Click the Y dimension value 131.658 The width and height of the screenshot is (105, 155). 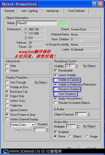(37, 34)
